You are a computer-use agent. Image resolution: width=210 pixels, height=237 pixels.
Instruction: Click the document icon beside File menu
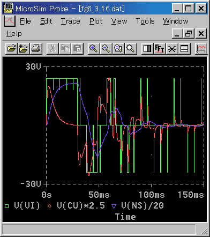coord(10,21)
